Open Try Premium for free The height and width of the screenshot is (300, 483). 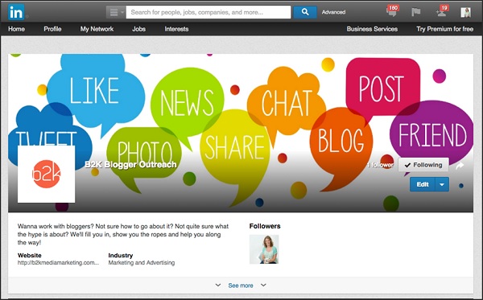pos(445,29)
